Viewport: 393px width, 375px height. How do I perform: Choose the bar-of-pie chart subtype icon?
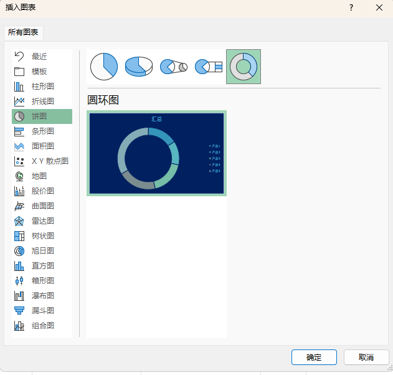click(x=209, y=67)
